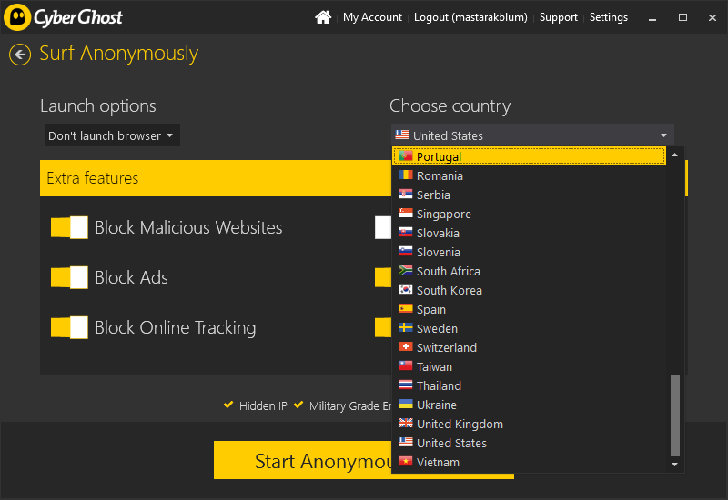
Task: Click the Surf Anonymously heading
Action: 119,54
